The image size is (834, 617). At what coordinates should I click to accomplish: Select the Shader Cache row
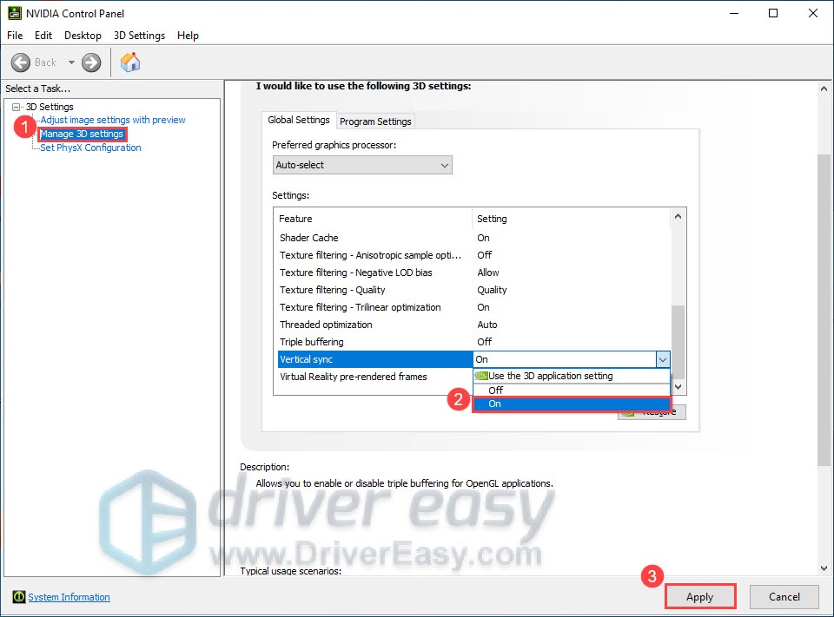pyautogui.click(x=473, y=238)
